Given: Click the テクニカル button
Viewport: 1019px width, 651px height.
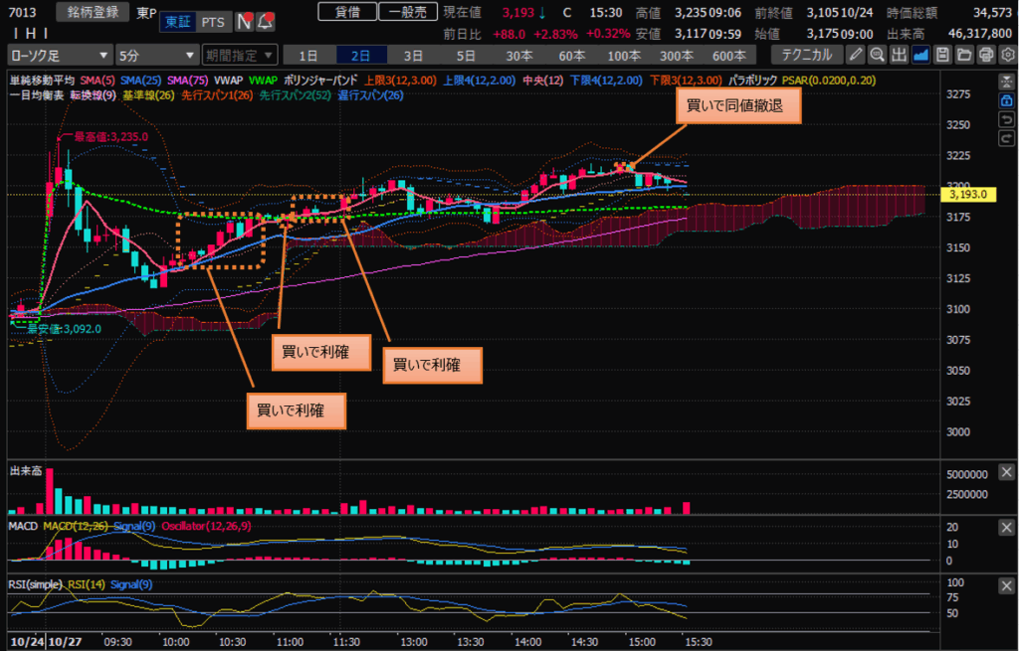Looking at the screenshot, I should pos(807,55).
